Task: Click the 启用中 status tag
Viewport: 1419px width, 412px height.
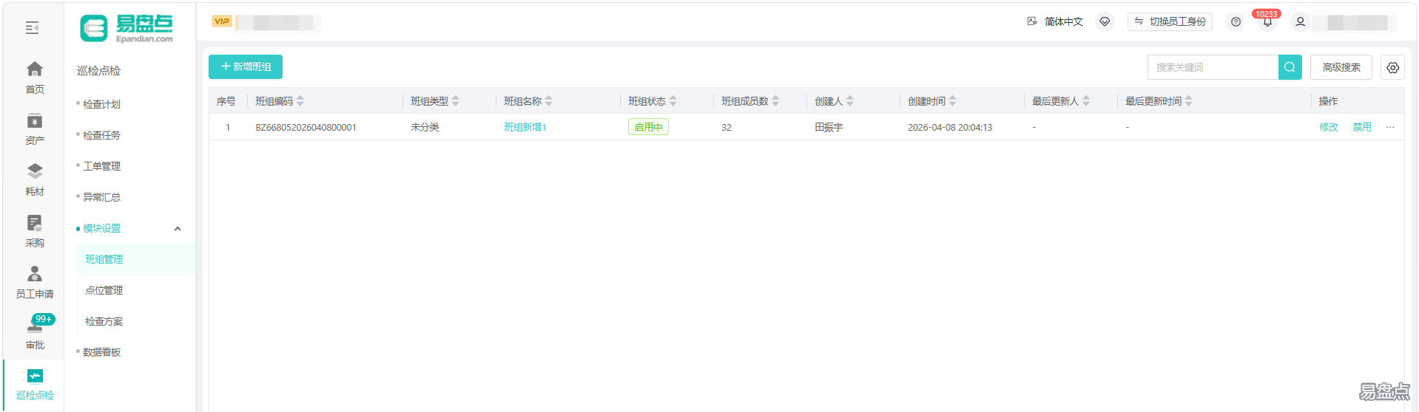Action: tap(648, 127)
